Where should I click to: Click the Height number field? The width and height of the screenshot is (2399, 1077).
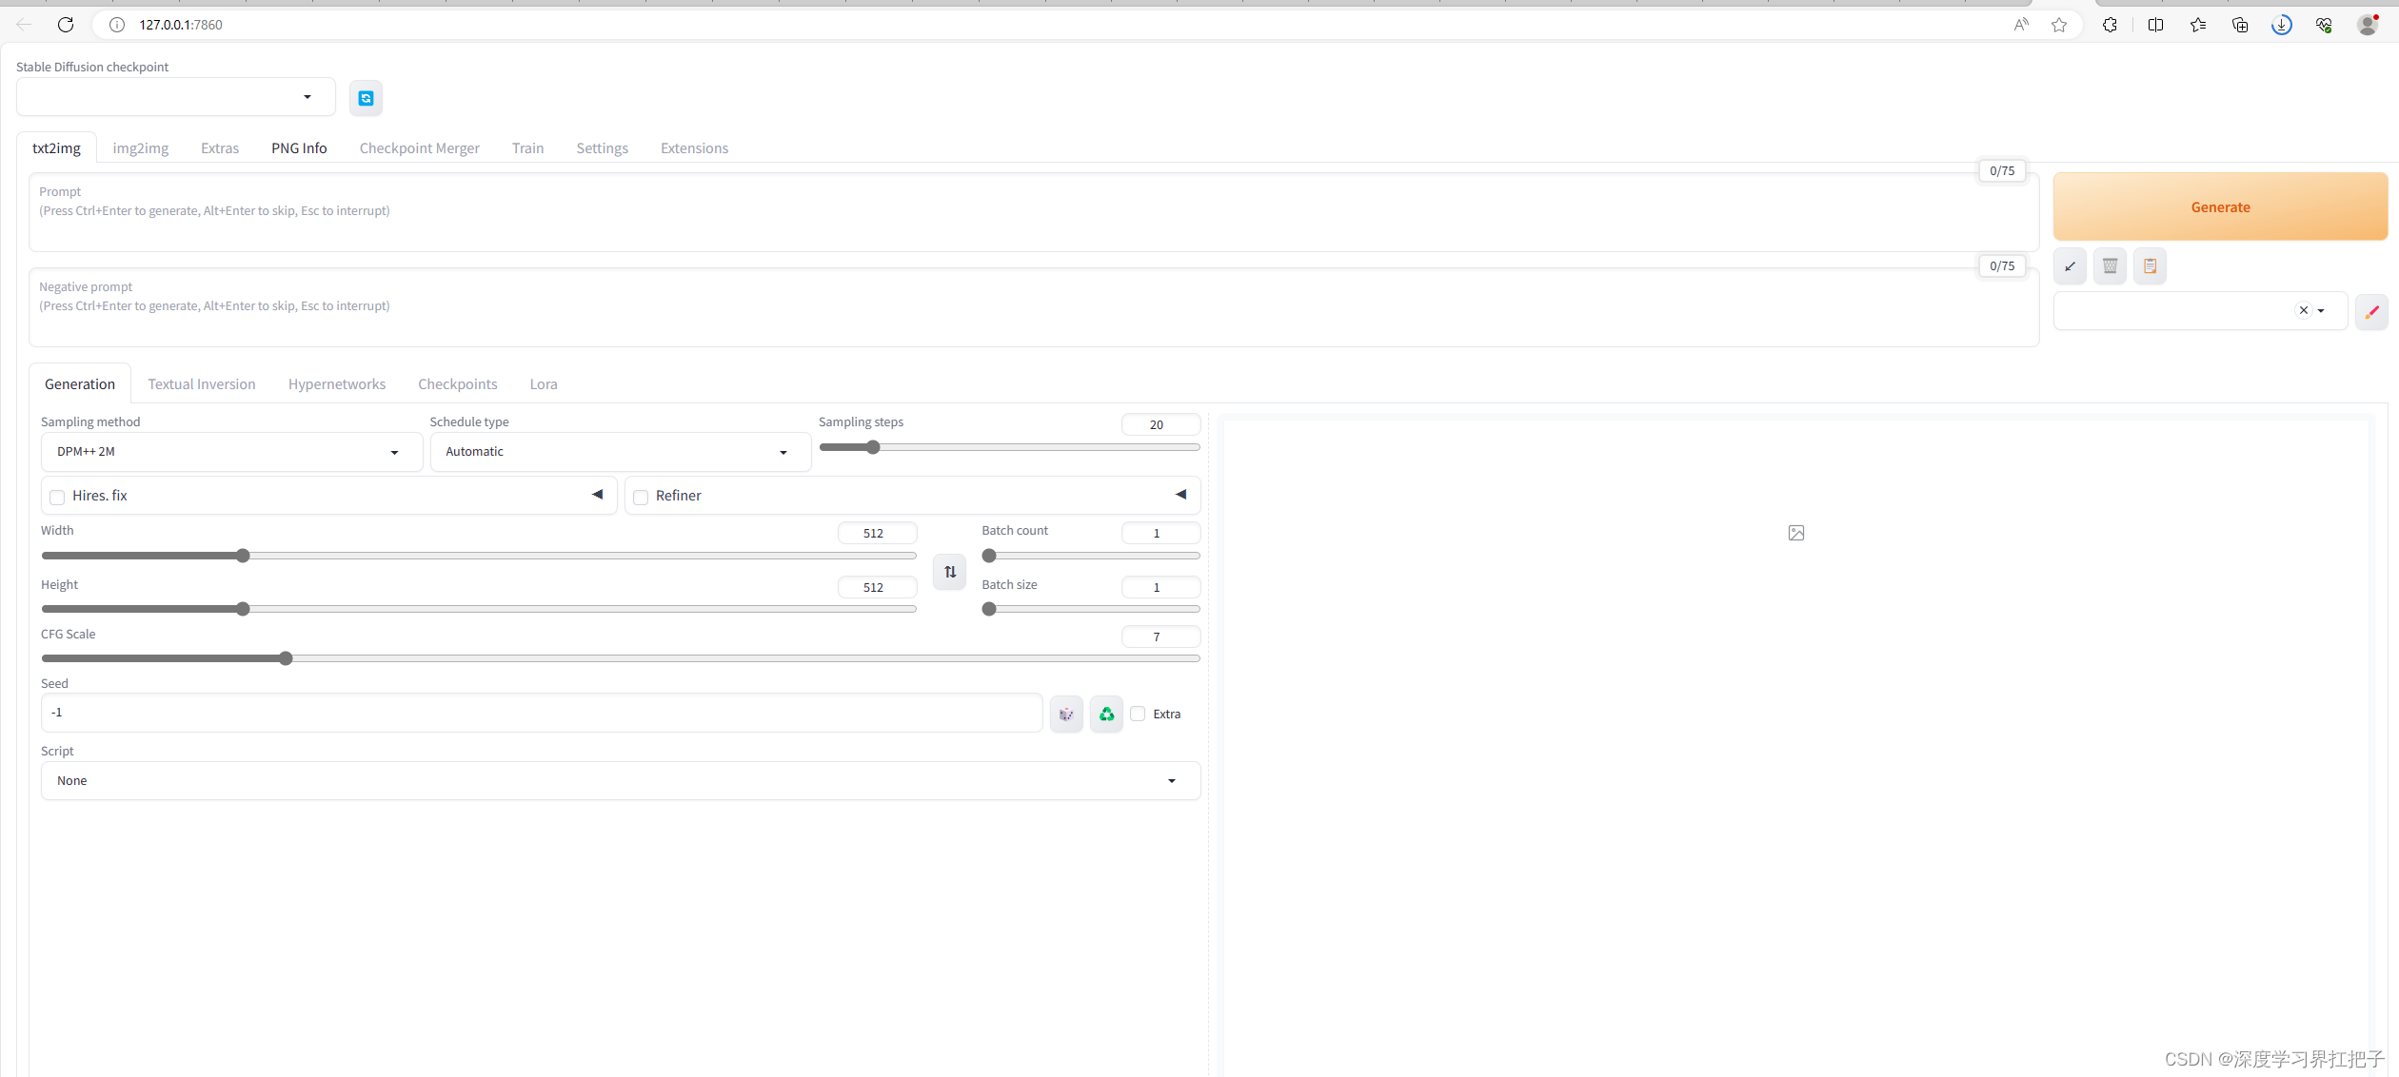877,587
